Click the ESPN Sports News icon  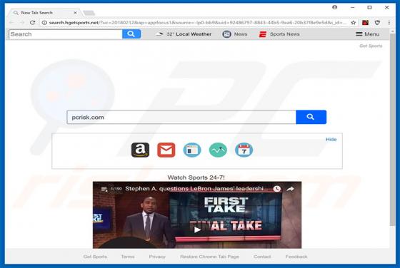(x=263, y=34)
